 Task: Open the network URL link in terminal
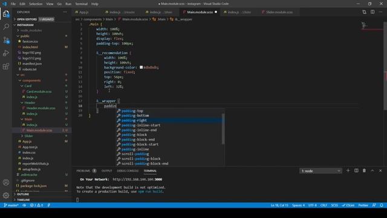tap(137, 179)
